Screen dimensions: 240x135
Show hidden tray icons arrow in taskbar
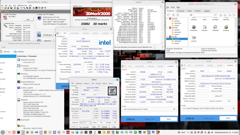tap(188, 132)
